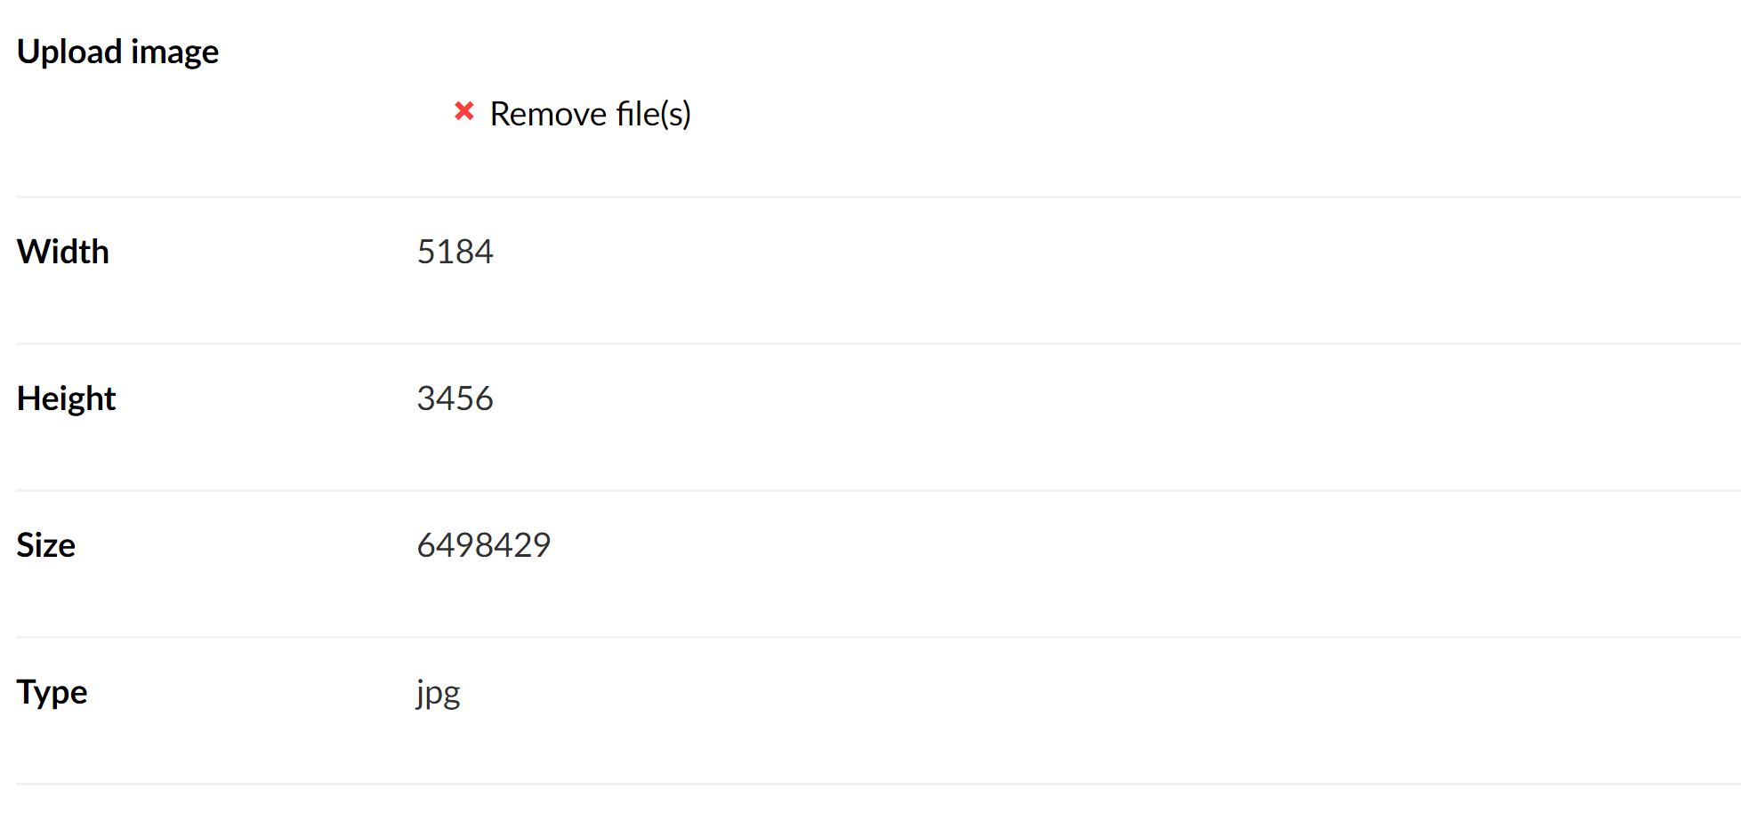Click the Height label
Image resolution: width=1741 pixels, height=837 pixels.
click(67, 398)
